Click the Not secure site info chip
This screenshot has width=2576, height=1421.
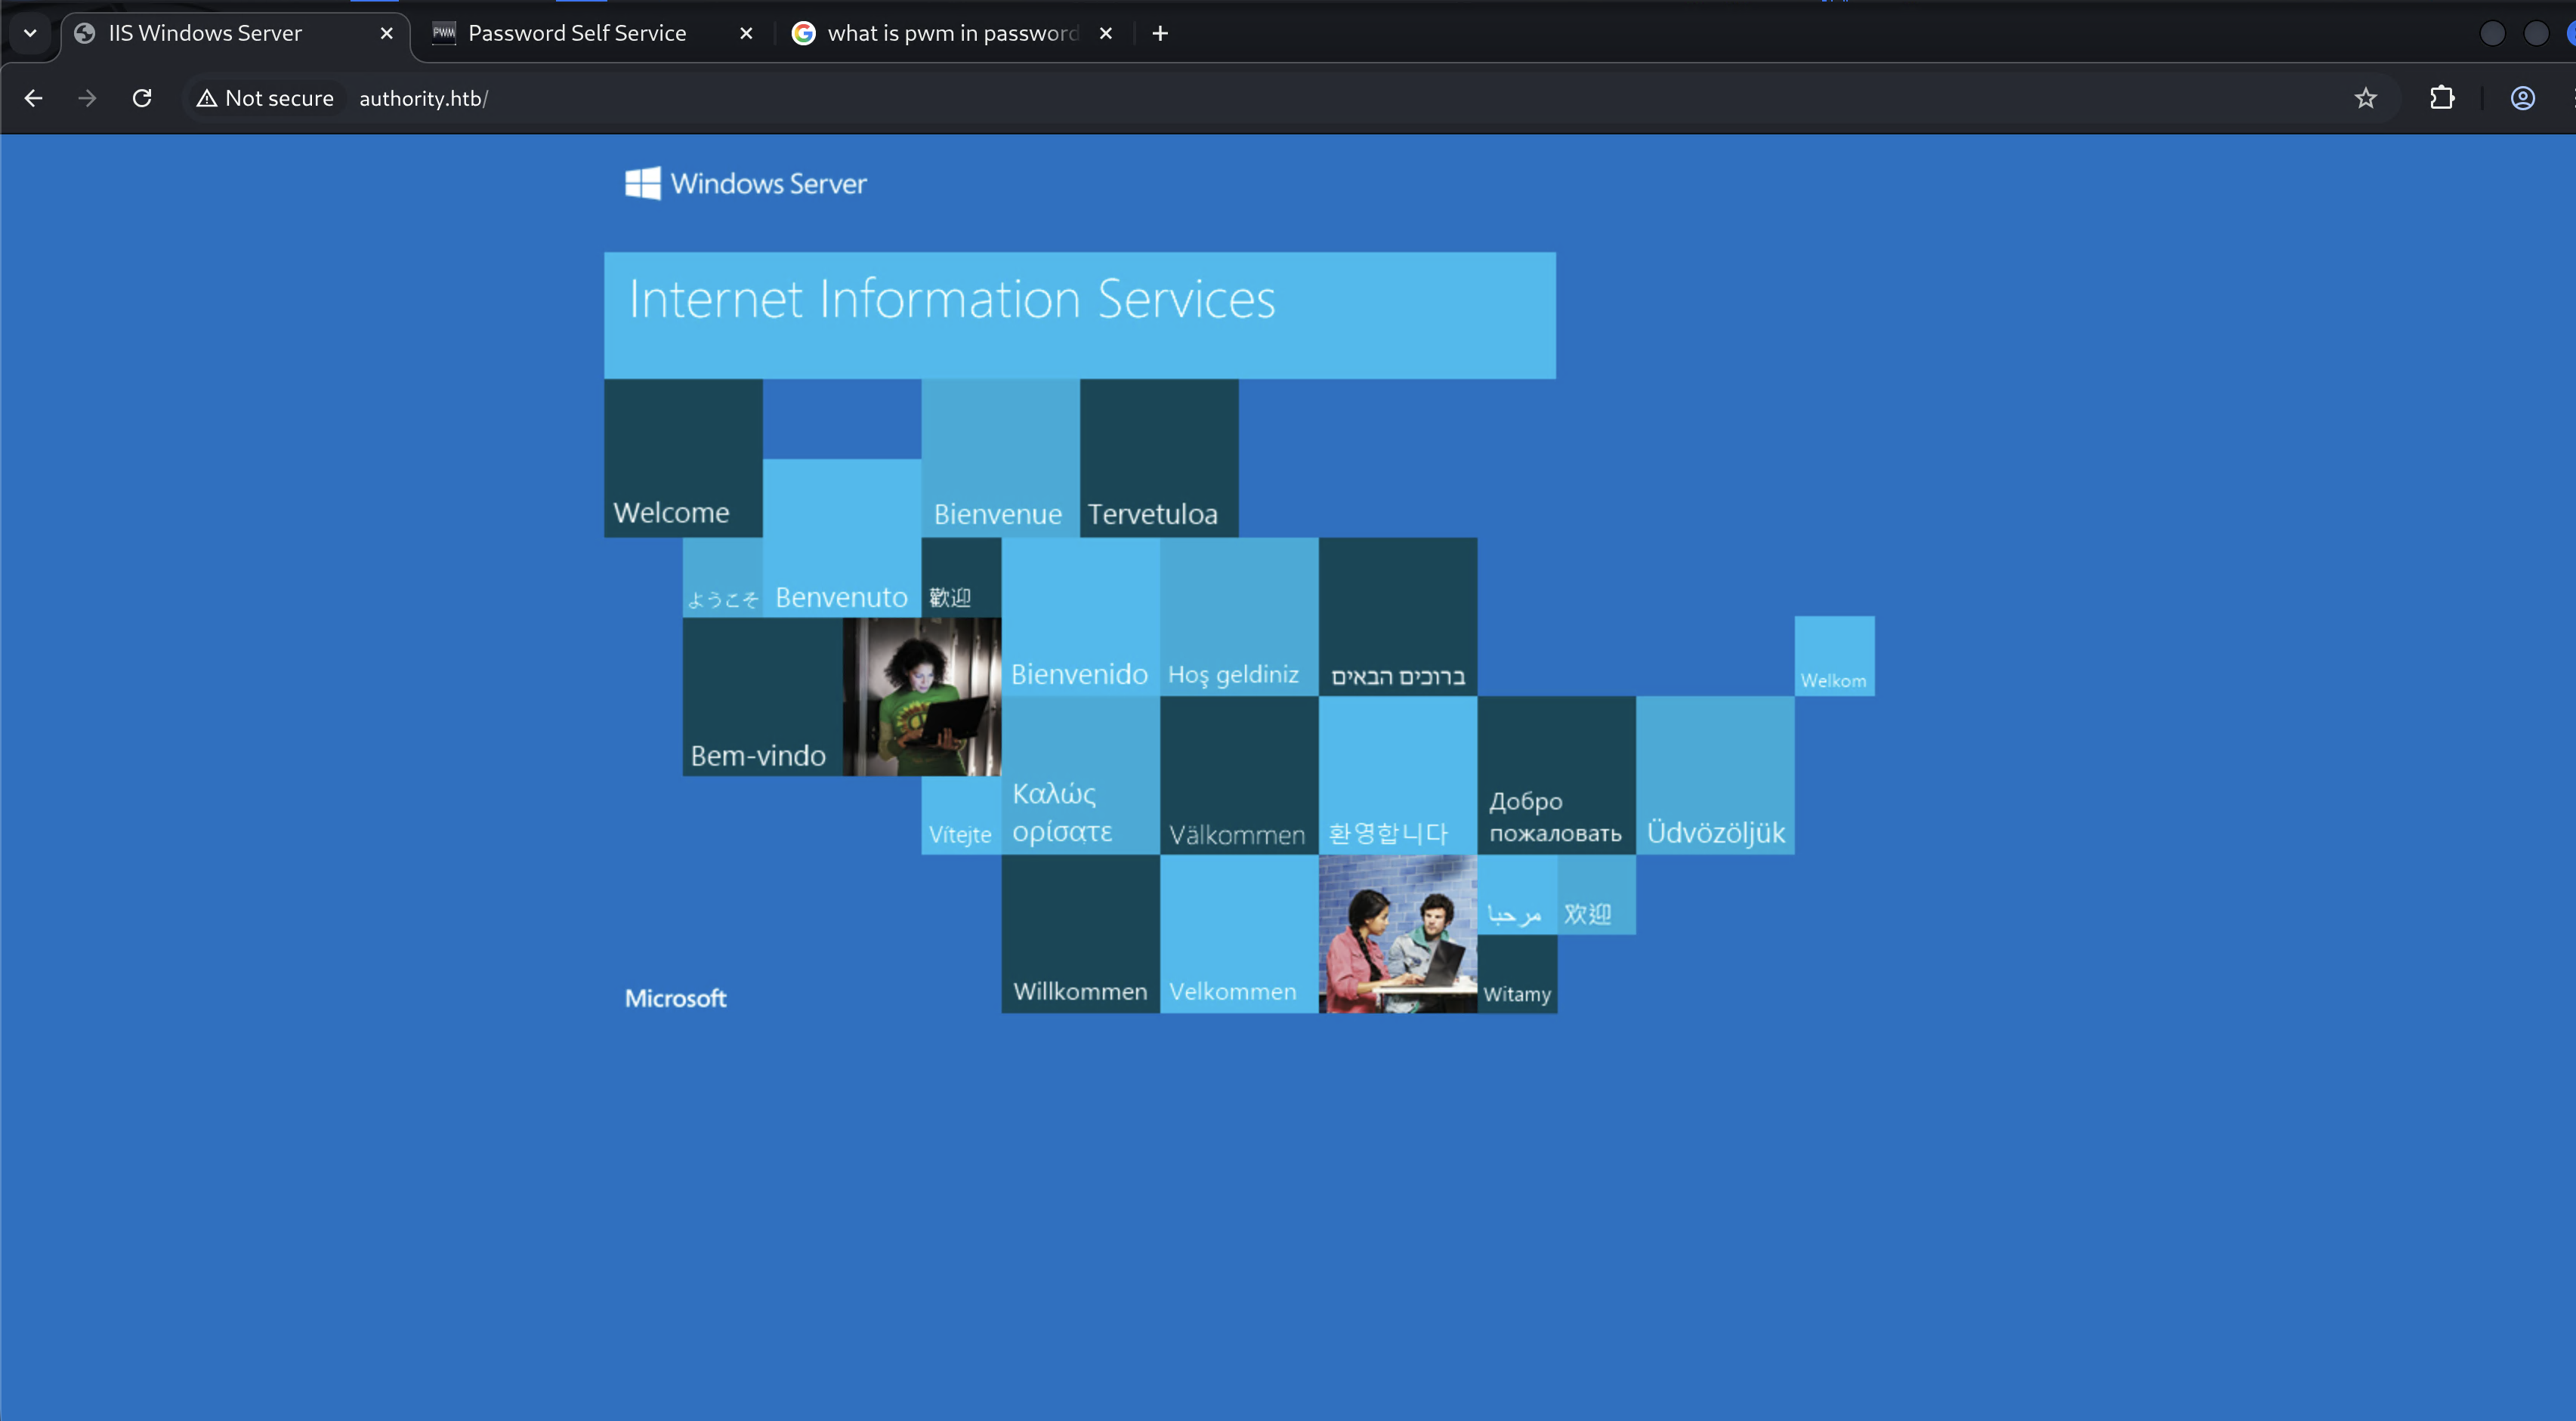point(266,98)
